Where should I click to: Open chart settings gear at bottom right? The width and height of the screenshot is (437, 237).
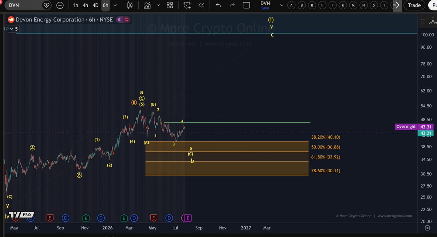pos(428,228)
